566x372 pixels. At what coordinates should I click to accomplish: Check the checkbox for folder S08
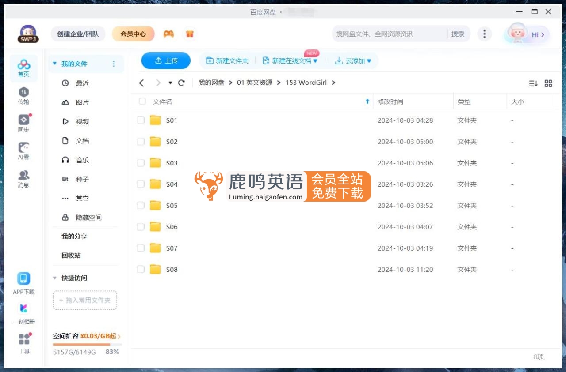(140, 269)
